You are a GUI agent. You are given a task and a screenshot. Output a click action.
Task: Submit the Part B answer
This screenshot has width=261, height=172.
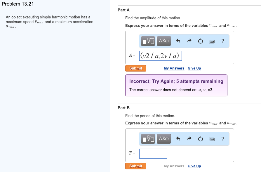point(135,166)
